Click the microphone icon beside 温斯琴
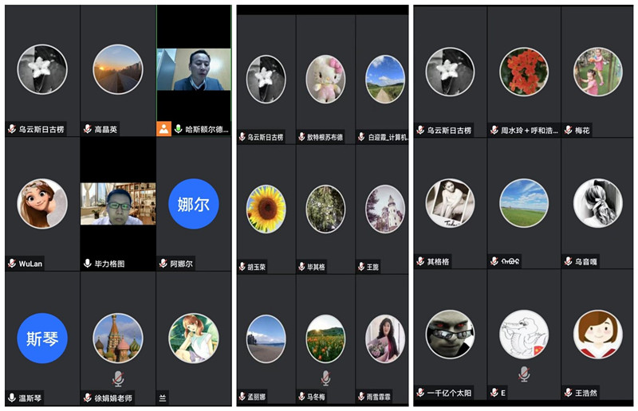Image resolution: width=638 pixels, height=411 pixels. point(12,397)
